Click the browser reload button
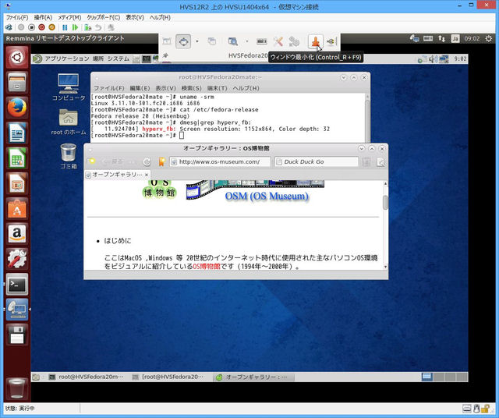This screenshot has width=499, height=418. [x=147, y=161]
